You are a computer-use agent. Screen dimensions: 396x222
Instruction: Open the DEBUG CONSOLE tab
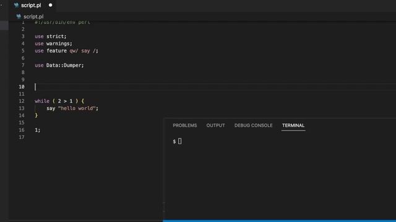pyautogui.click(x=253, y=125)
